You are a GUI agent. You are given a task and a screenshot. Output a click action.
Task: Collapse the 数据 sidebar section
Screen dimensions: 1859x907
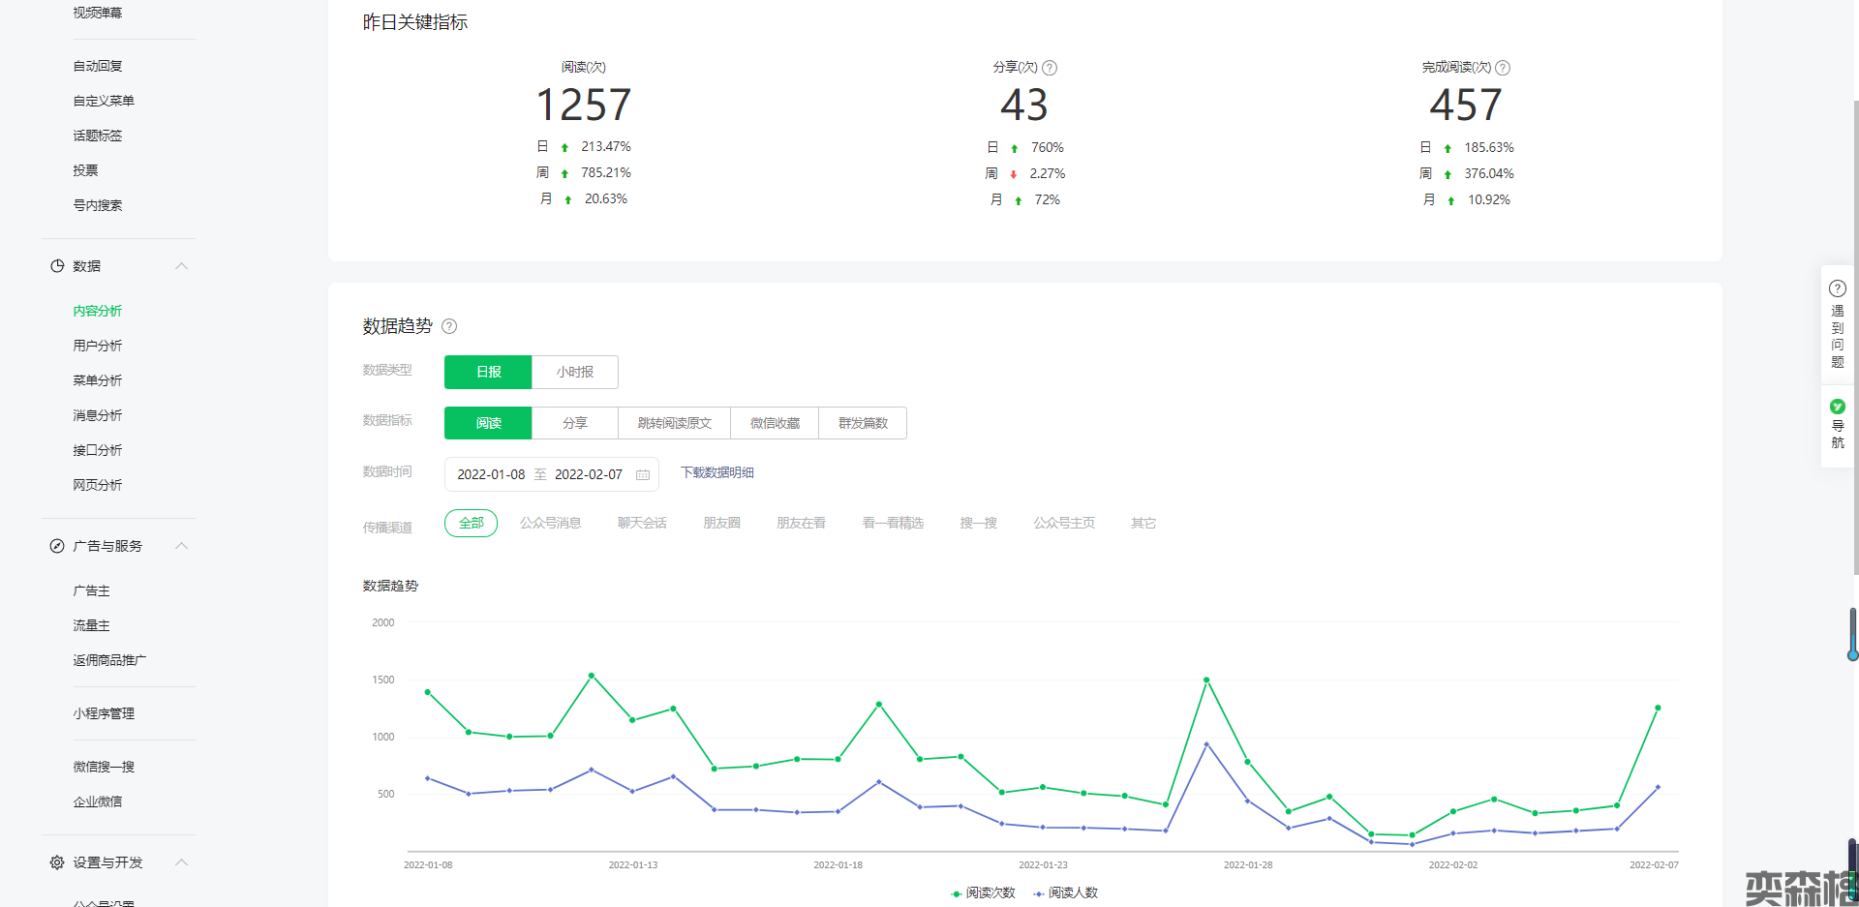pyautogui.click(x=181, y=266)
